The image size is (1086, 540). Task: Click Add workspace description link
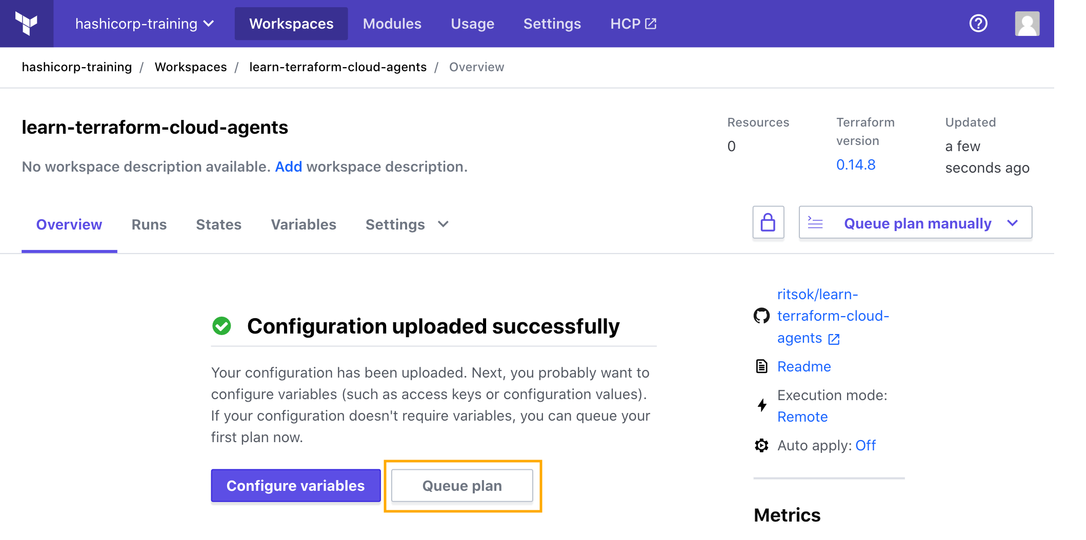(x=289, y=167)
